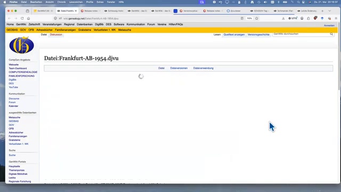Click YouTube in the sidebar
The width and height of the screenshot is (341, 192).
coord(13,87)
